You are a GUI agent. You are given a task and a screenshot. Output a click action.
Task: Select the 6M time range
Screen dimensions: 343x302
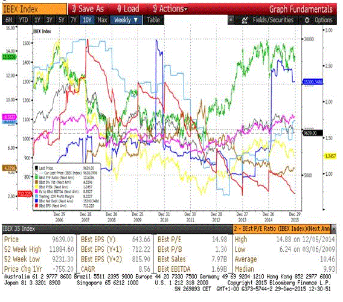tap(8, 20)
